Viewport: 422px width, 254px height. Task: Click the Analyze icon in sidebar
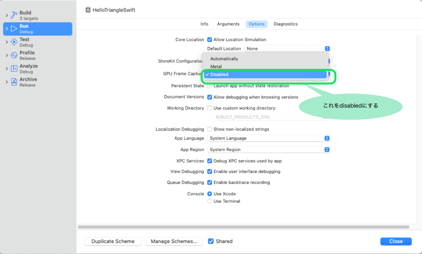coord(14,69)
